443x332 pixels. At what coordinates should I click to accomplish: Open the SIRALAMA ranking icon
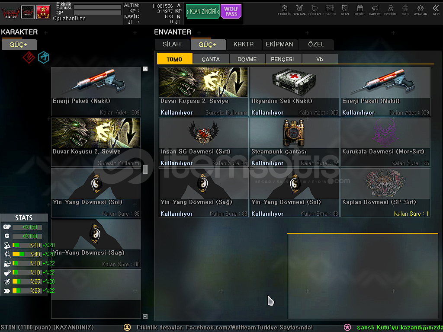click(299, 10)
